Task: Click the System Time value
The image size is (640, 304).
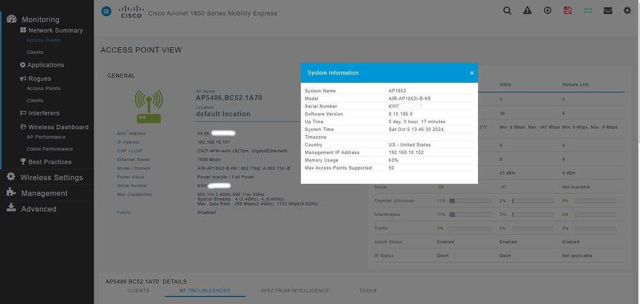Action: (416, 129)
